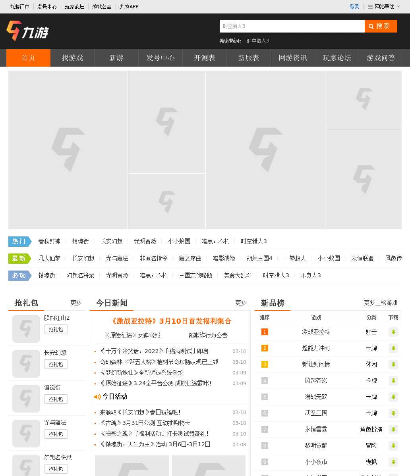The width and height of the screenshot is (410, 476).
Task: Click 更多 next to 今日新闻 heading
Action: pyautogui.click(x=241, y=303)
